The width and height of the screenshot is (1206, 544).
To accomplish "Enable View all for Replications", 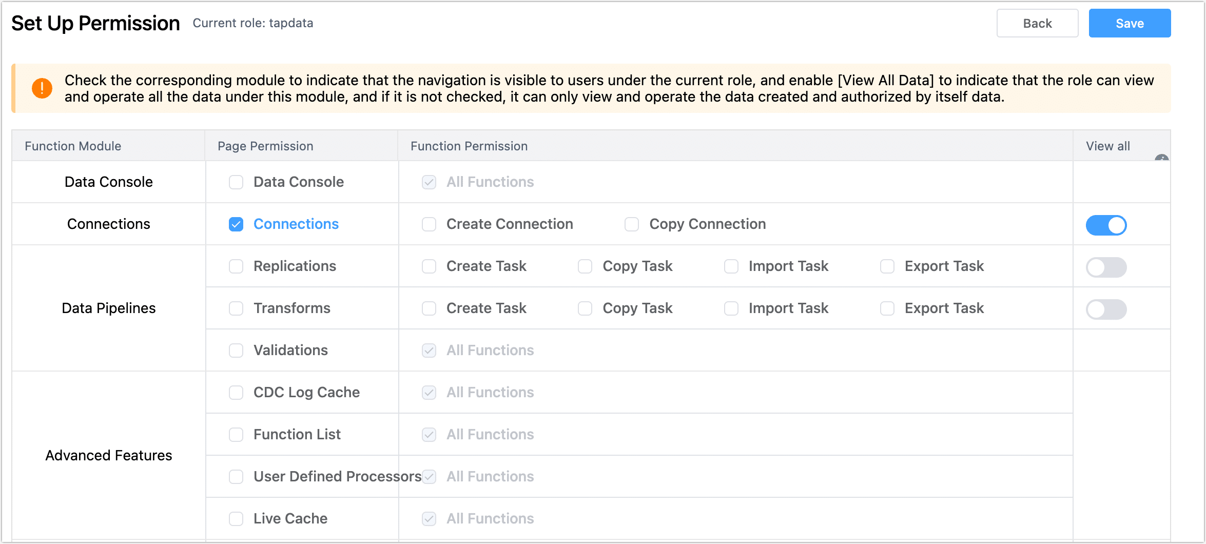I will pos(1106,267).
